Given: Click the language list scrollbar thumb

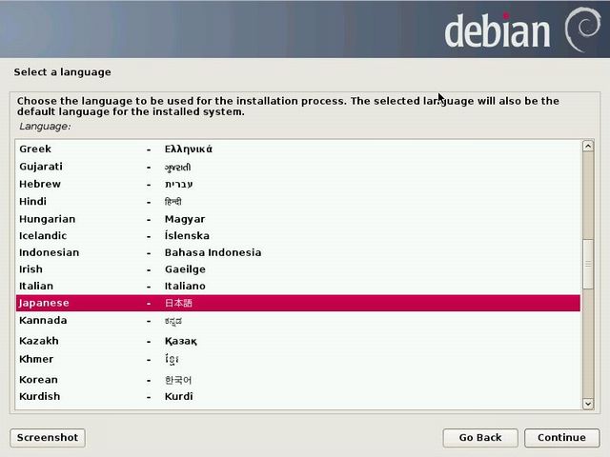Looking at the screenshot, I should point(588,265).
